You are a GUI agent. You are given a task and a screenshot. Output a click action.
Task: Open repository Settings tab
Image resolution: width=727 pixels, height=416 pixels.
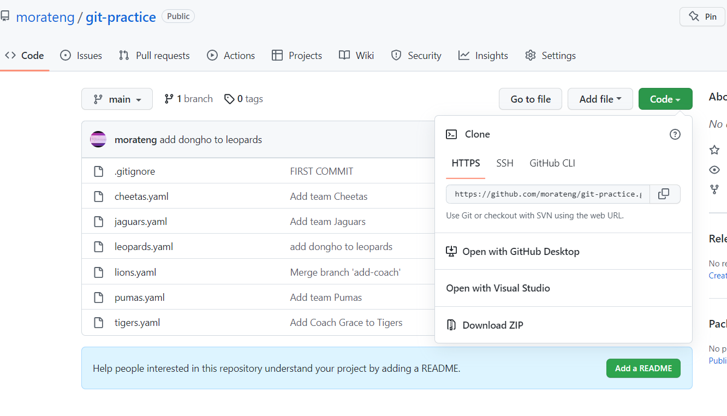551,56
